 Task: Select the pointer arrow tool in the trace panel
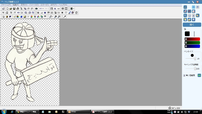point(185,15)
